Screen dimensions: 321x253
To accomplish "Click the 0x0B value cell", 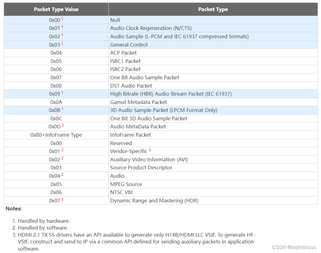I will coord(56,110).
